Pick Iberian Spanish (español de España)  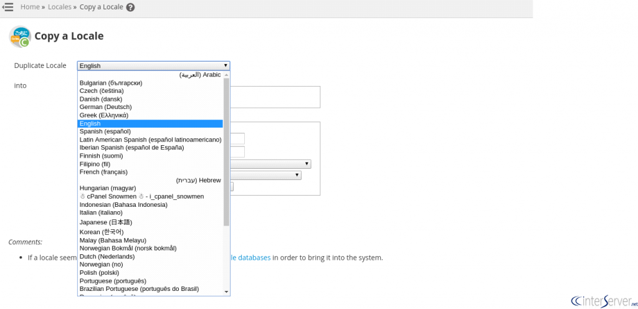(x=150, y=148)
